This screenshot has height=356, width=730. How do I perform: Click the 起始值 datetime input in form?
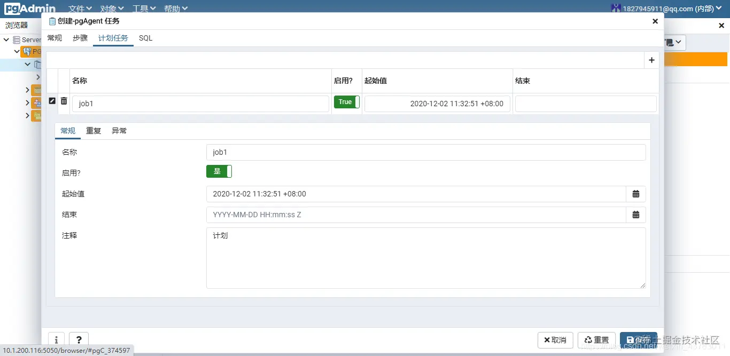pyautogui.click(x=416, y=194)
